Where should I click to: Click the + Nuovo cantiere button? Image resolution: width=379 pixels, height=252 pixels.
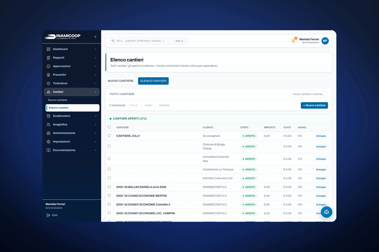pyautogui.click(x=314, y=105)
